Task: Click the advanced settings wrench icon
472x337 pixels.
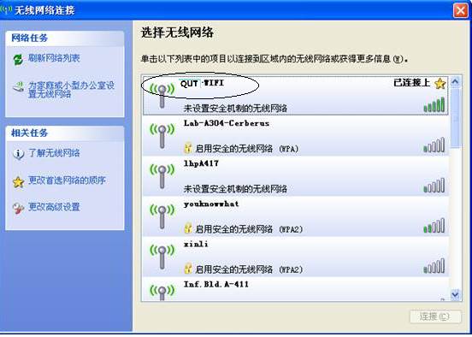Action: tap(18, 209)
